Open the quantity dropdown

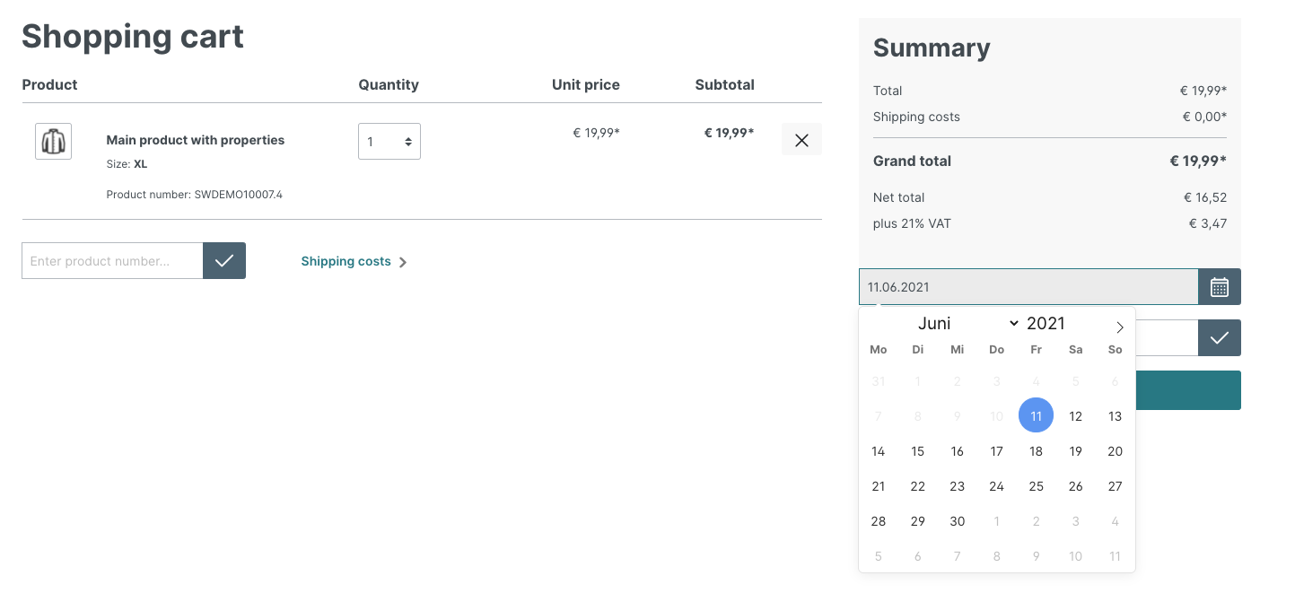tap(389, 142)
